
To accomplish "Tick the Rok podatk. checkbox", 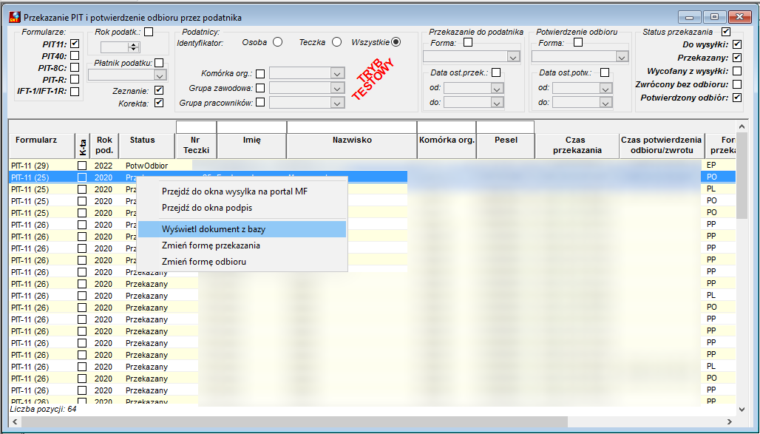I will tap(149, 32).
